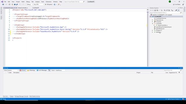Click the Pending Changes Filter icon
186x104 pixels.
point(162,10)
